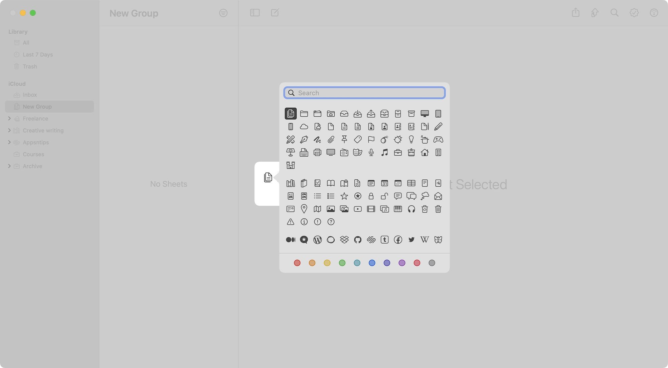Pick the map pin location icon
Image resolution: width=668 pixels, height=368 pixels.
(x=304, y=209)
